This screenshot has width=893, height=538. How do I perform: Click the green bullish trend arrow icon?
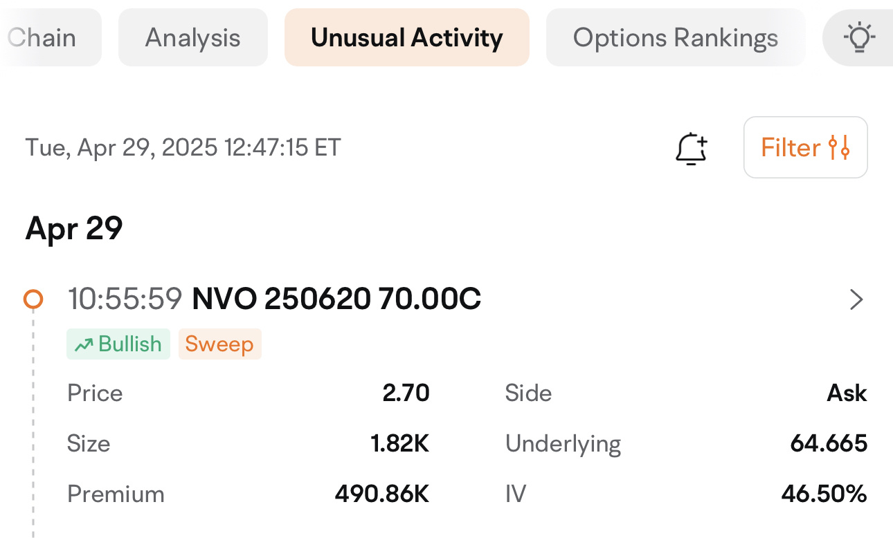pos(84,344)
